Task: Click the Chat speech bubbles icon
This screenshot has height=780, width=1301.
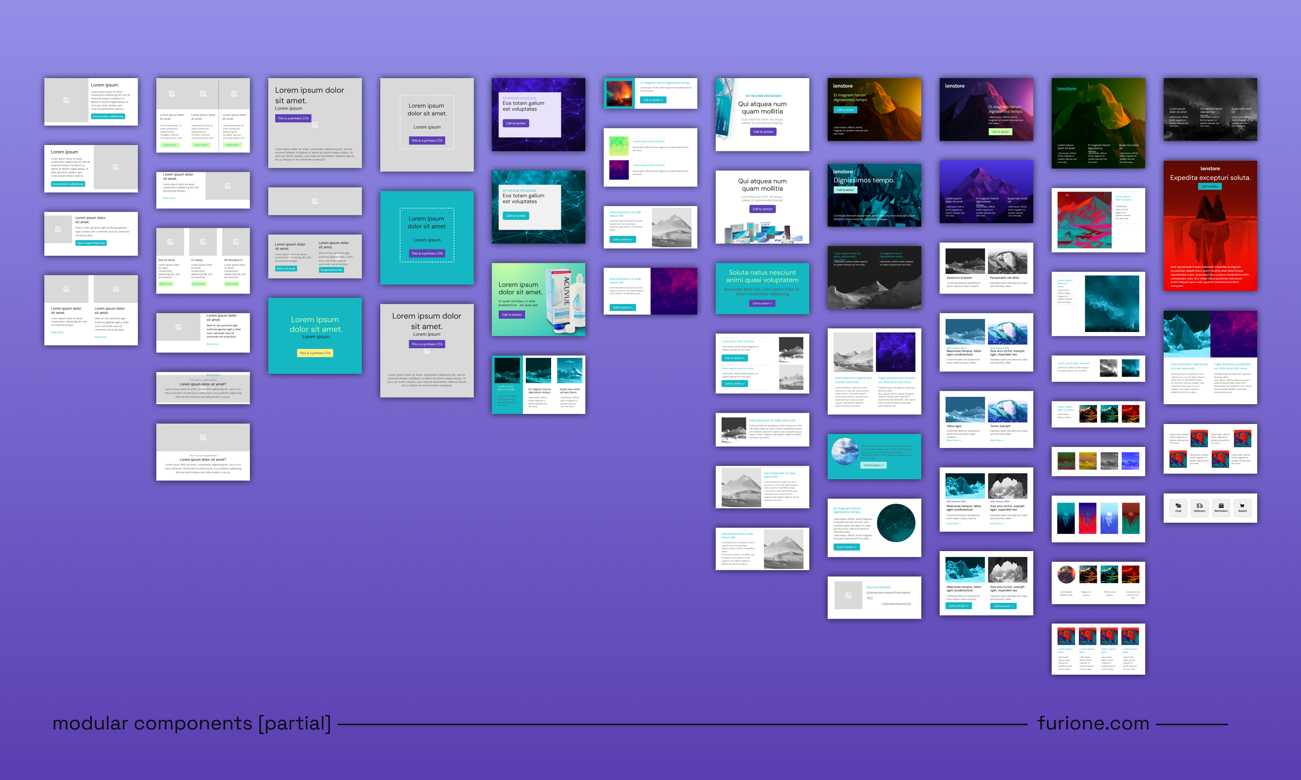Action: [1178, 506]
